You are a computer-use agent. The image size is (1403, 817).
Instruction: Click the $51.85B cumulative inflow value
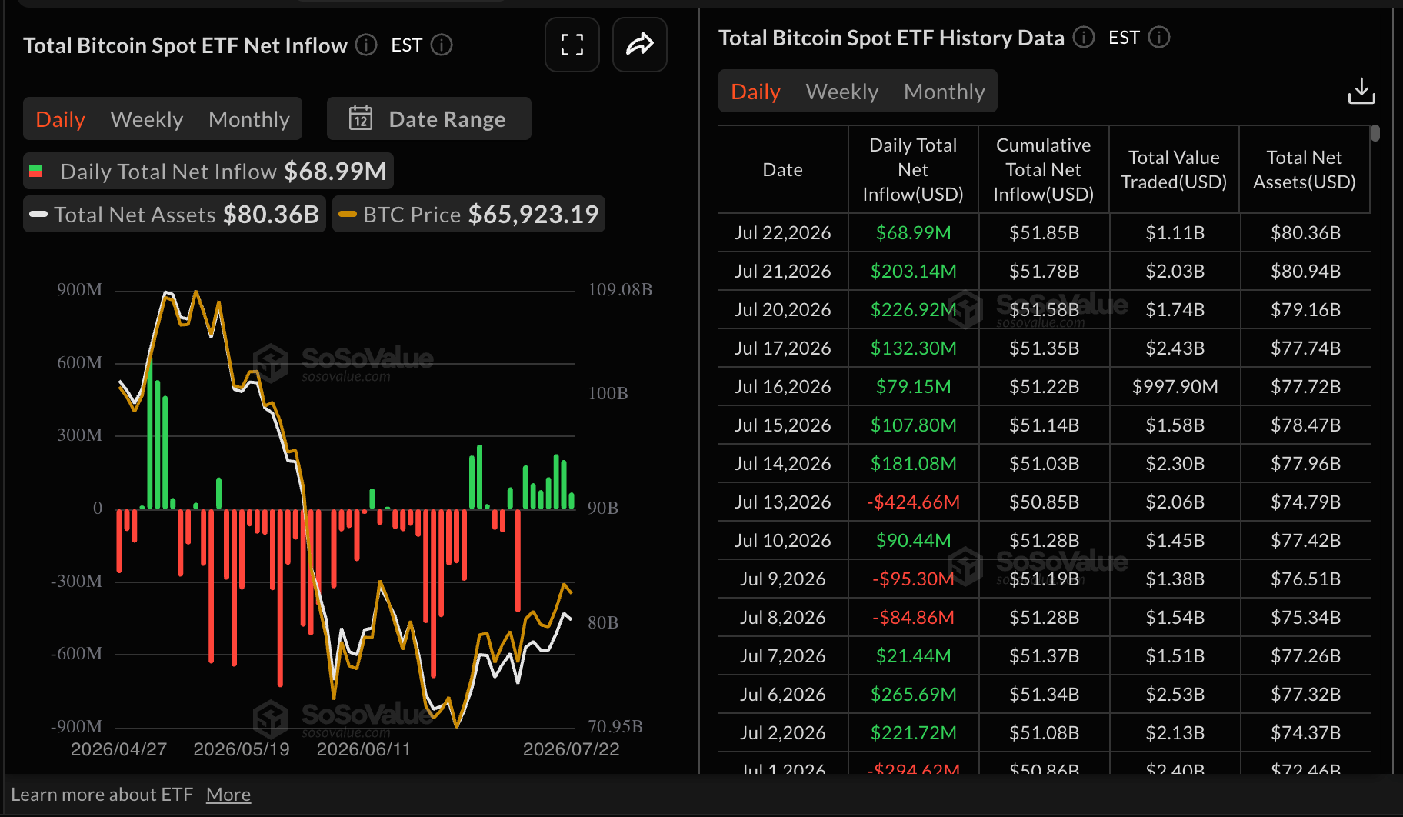tap(1044, 233)
